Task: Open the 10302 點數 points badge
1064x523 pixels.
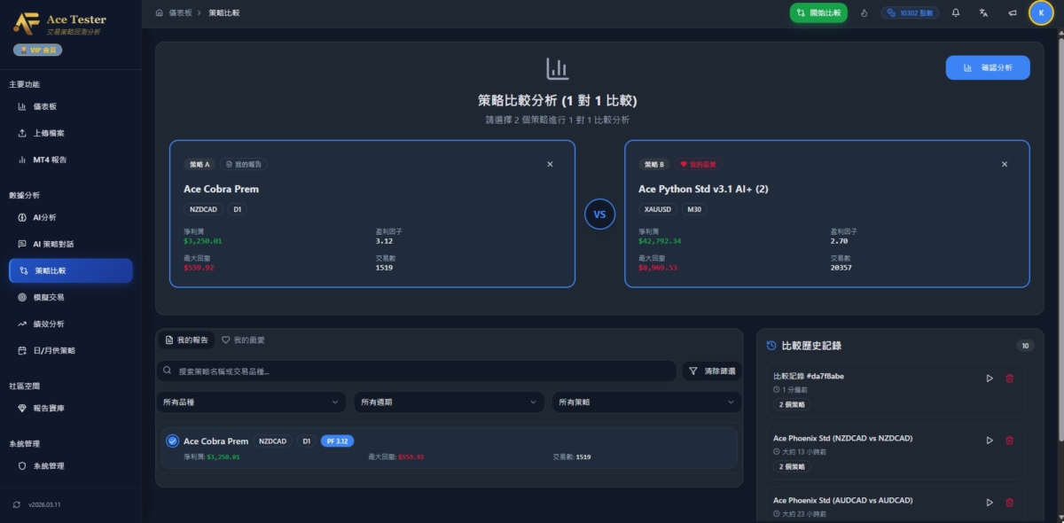Action: tap(910, 12)
